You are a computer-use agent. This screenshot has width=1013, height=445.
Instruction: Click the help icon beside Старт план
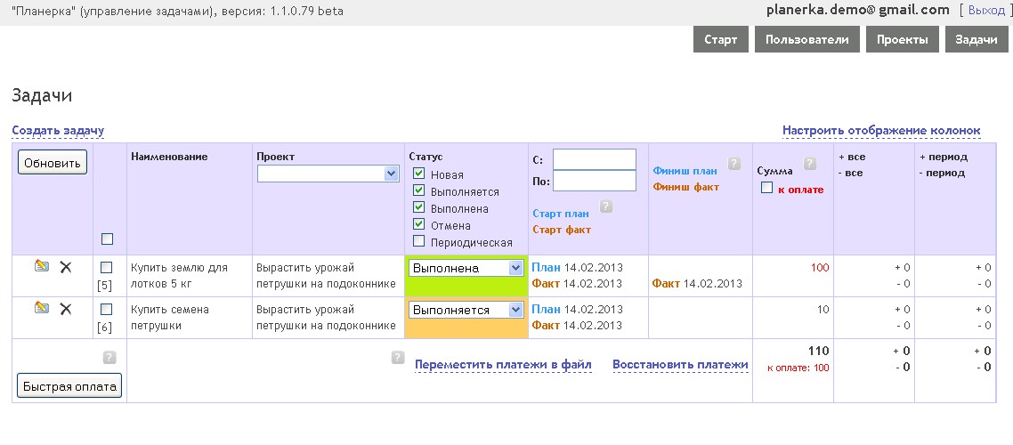point(606,206)
